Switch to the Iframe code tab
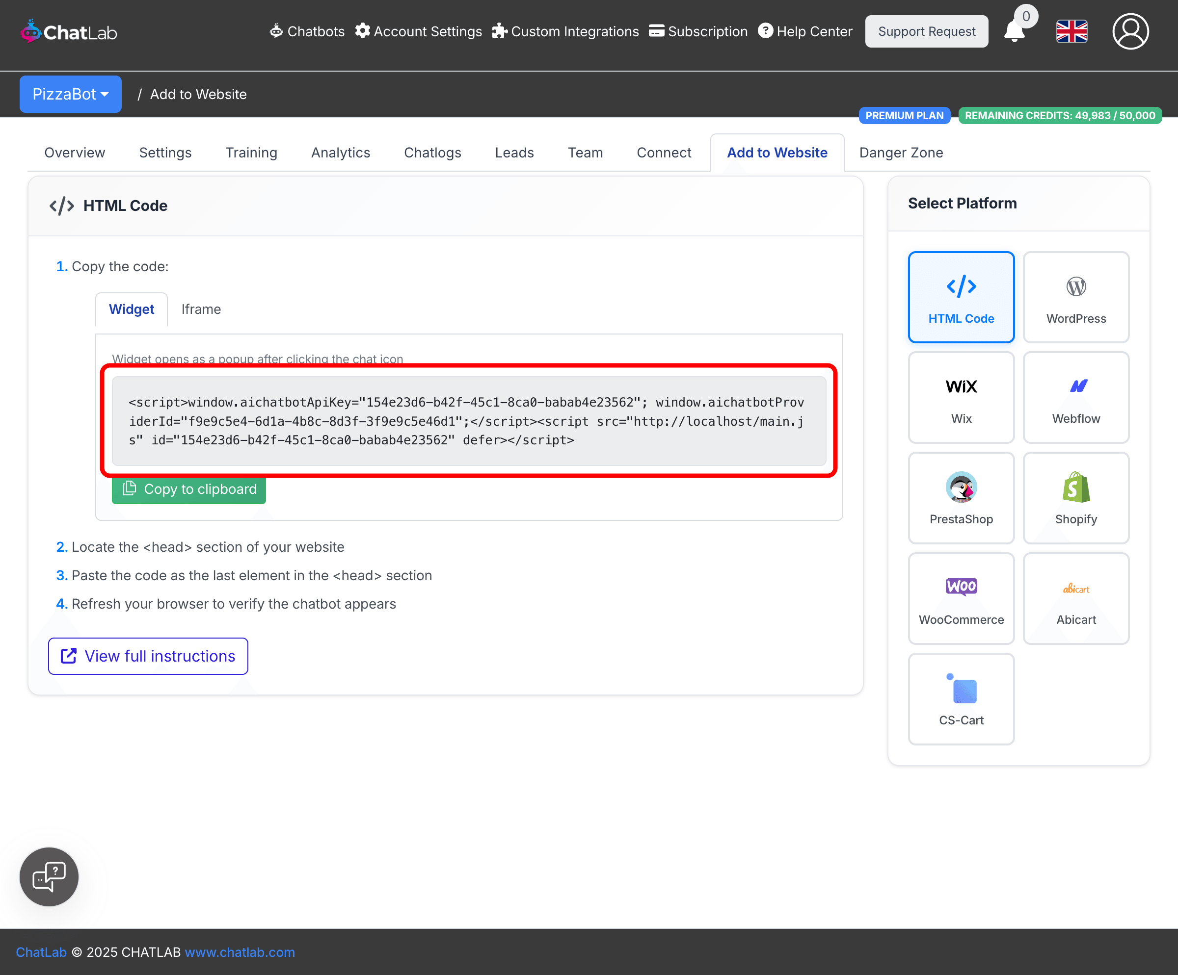 click(x=201, y=309)
